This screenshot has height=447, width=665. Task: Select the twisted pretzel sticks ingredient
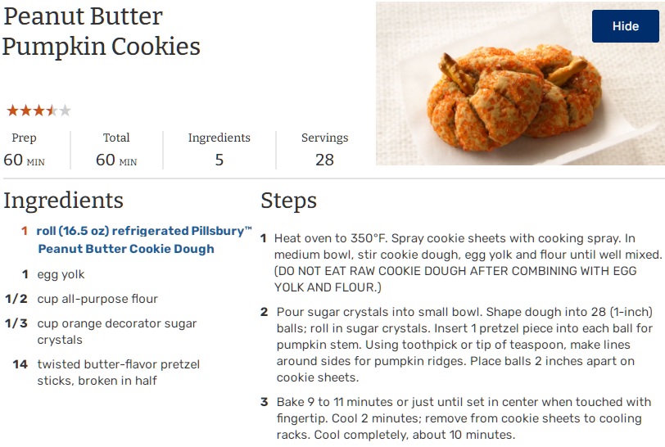click(x=118, y=372)
